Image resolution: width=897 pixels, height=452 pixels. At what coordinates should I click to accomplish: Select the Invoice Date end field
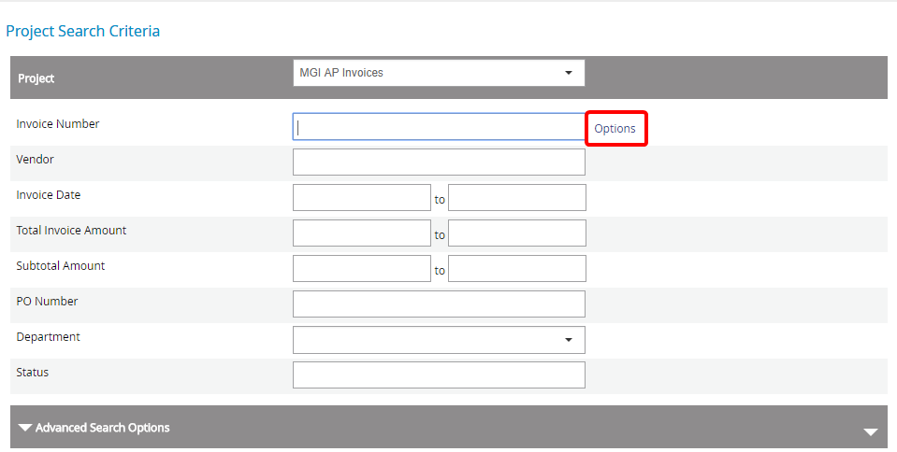pyautogui.click(x=517, y=198)
